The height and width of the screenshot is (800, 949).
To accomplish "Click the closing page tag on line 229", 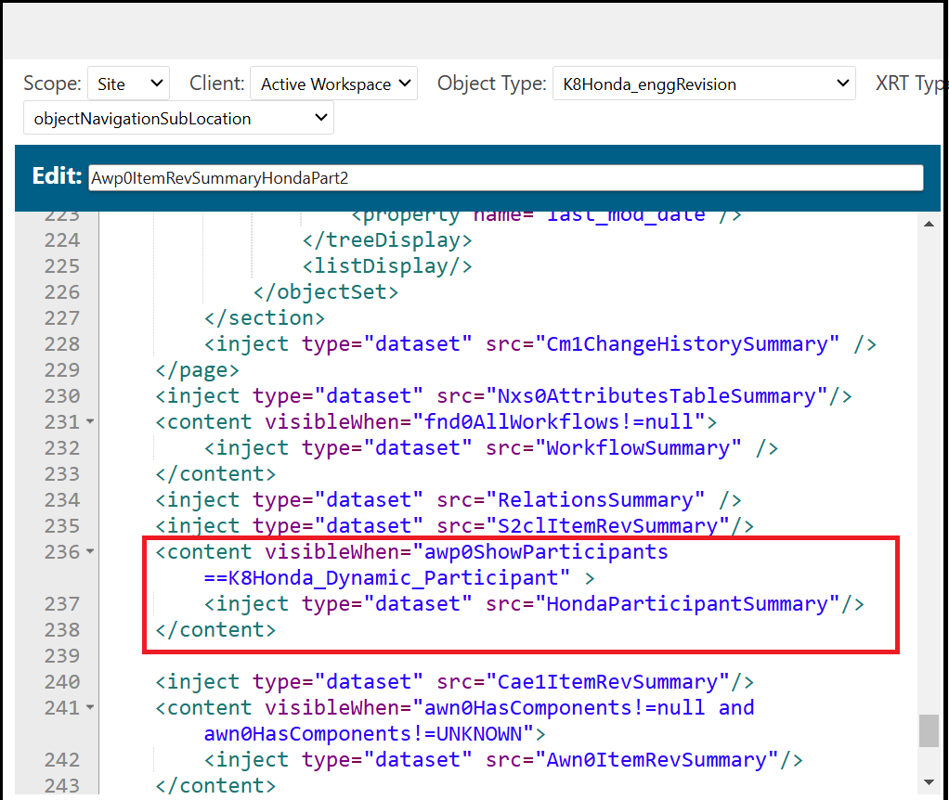I will 197,370.
